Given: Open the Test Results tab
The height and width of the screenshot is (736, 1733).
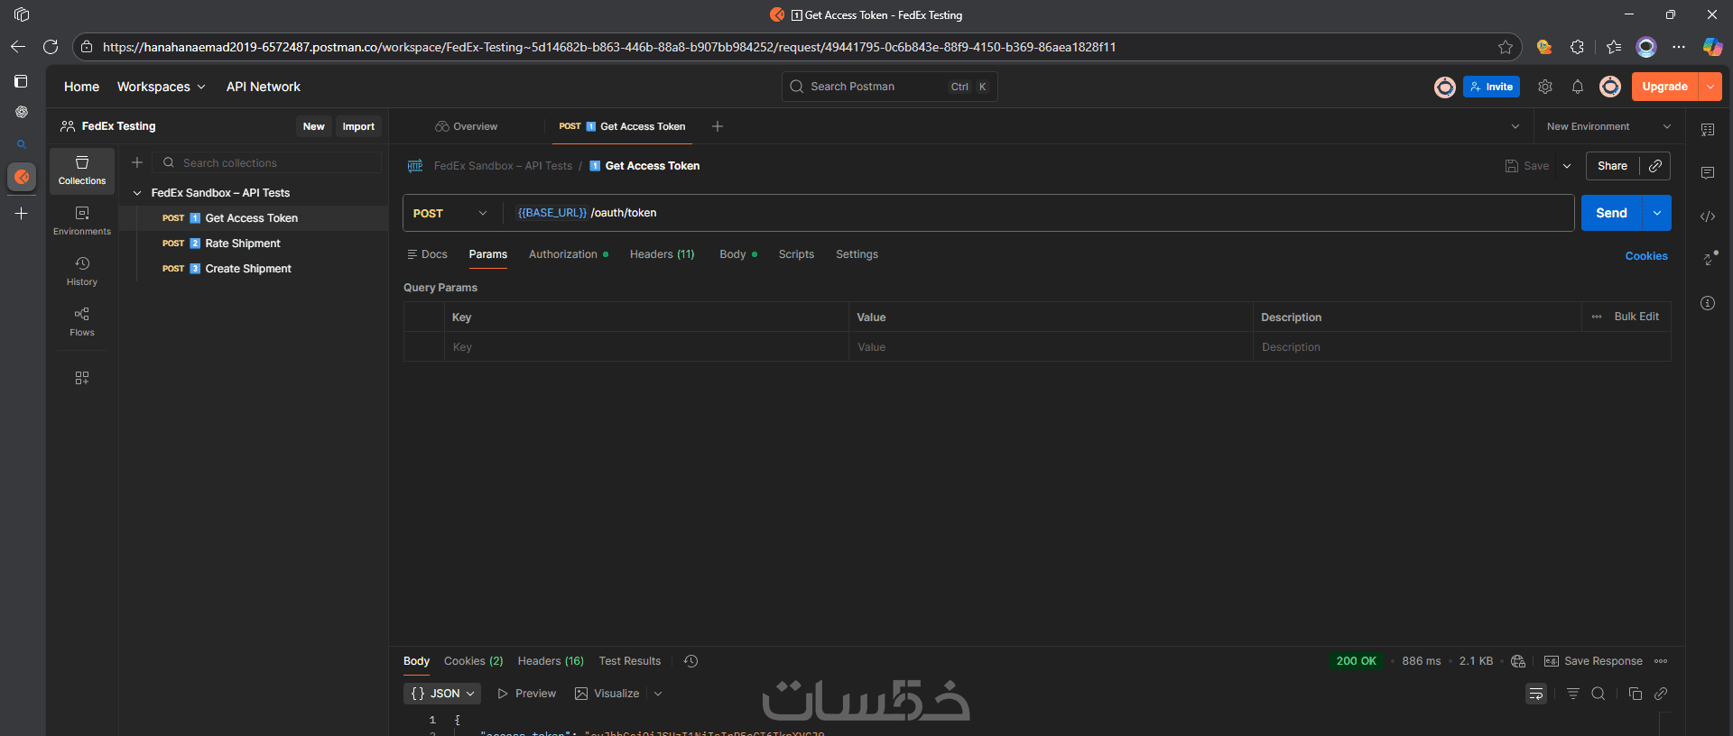Looking at the screenshot, I should coord(630,661).
